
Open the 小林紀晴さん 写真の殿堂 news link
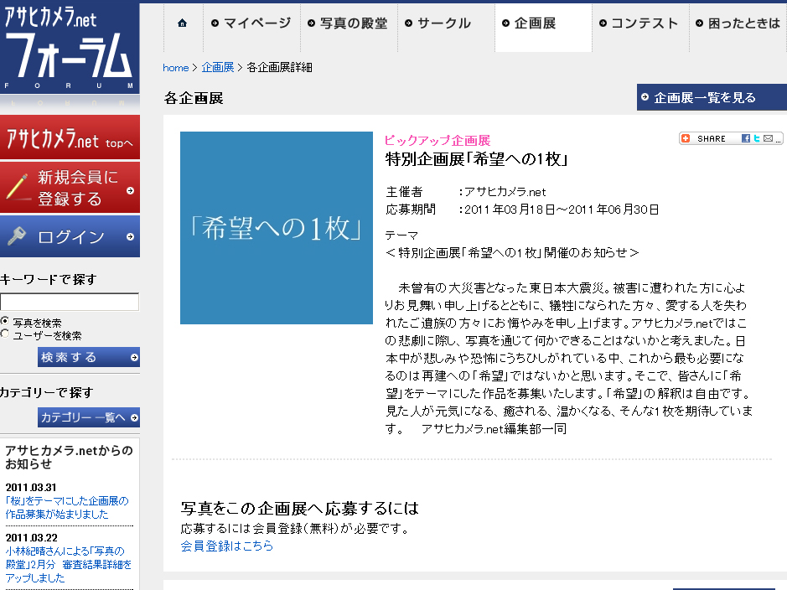(x=68, y=564)
